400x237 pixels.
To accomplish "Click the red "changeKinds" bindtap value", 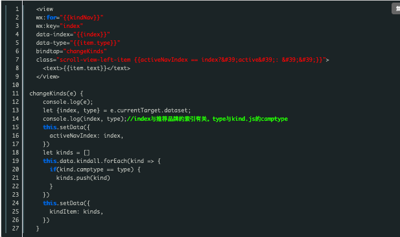I will (85, 51).
